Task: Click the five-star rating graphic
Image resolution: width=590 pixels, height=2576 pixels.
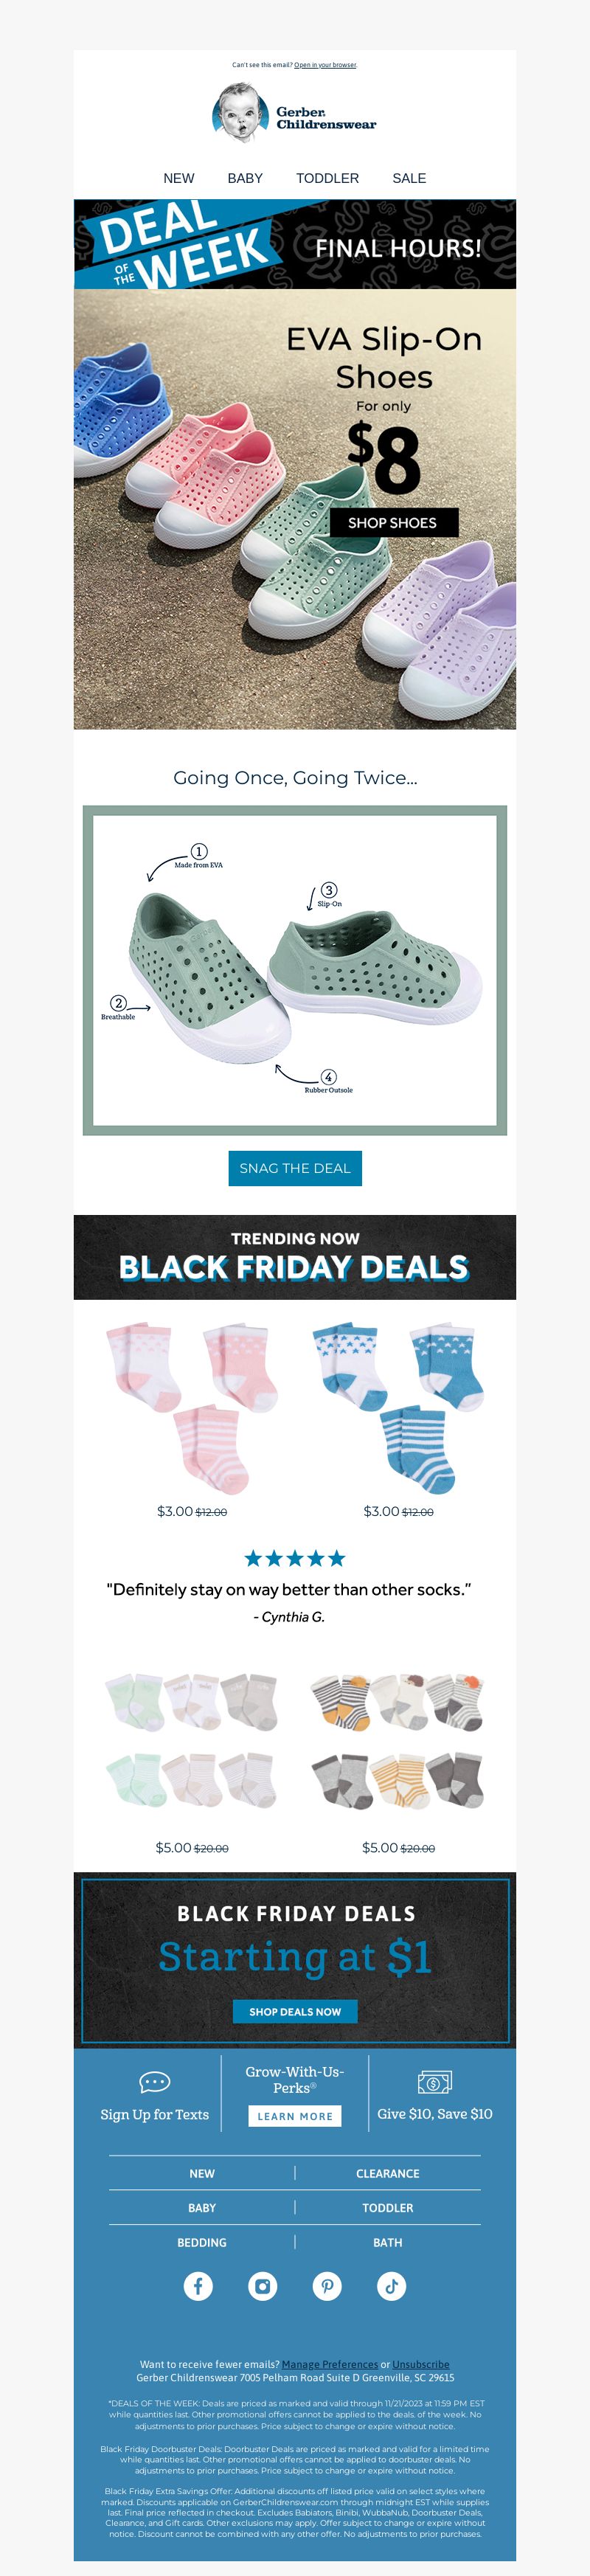Action: click(x=295, y=1558)
